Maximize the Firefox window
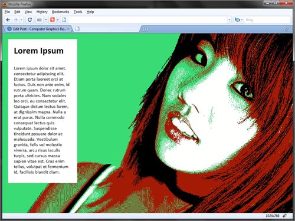Image resolution: width=295 pixels, height=221 pixels. [276, 3]
